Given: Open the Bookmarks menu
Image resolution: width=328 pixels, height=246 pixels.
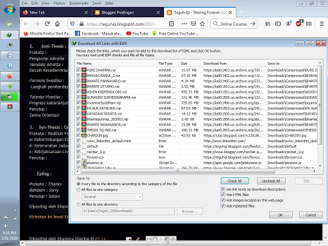Looking at the screenshot, I should coord(79,3).
